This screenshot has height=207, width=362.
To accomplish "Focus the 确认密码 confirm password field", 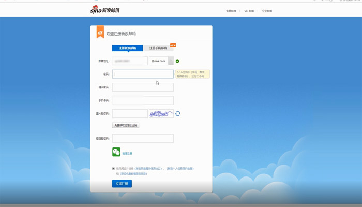I will click(143, 87).
